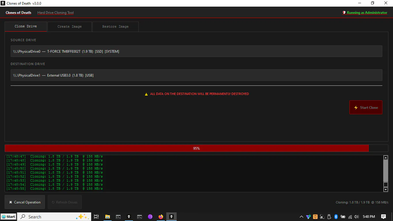
Task: Click the log line stamped 17:48:50
Action: tap(55, 169)
